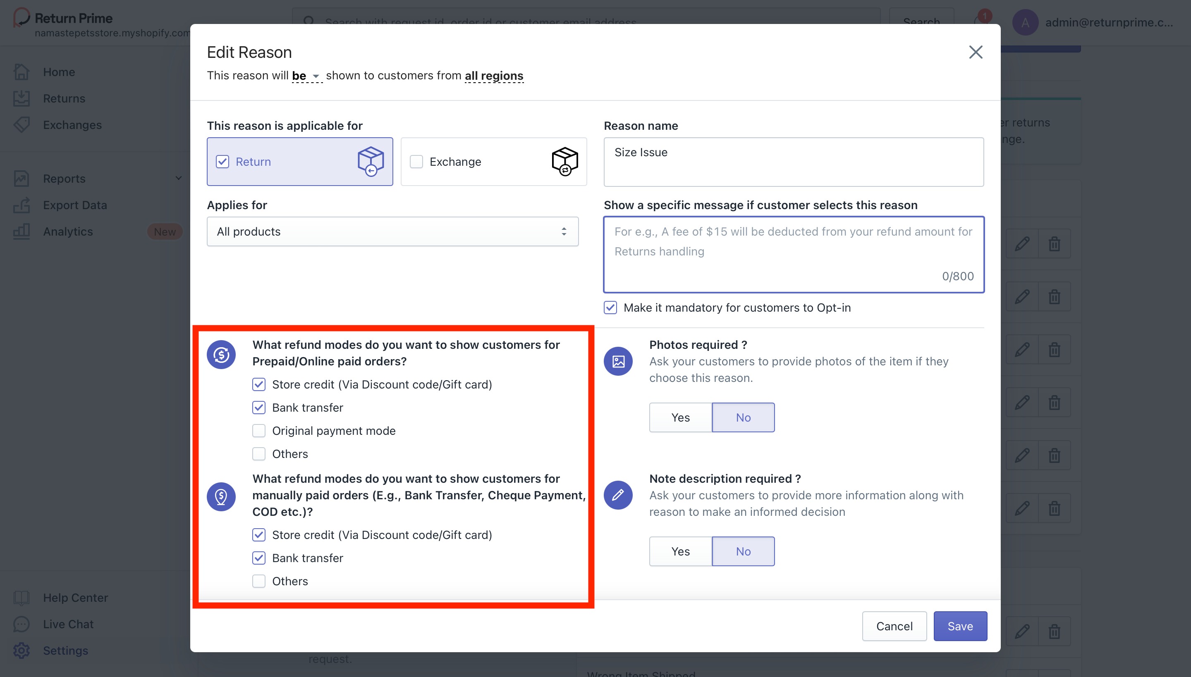Click the Exchange box icon
This screenshot has width=1191, height=677.
(x=564, y=161)
